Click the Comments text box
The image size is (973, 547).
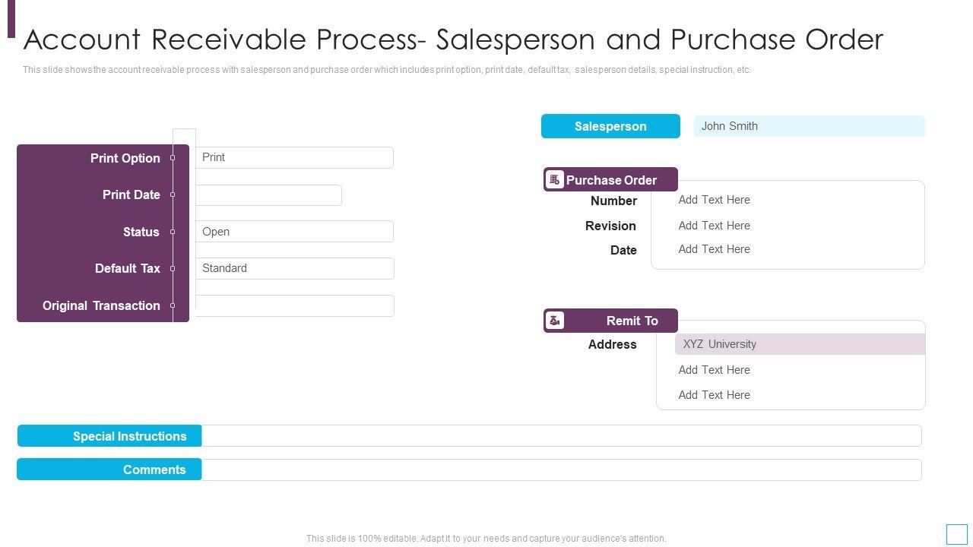point(561,470)
